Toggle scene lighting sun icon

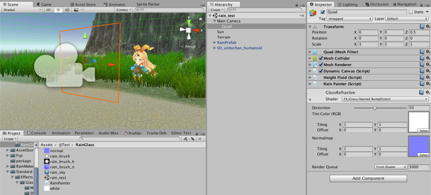coord(58,10)
